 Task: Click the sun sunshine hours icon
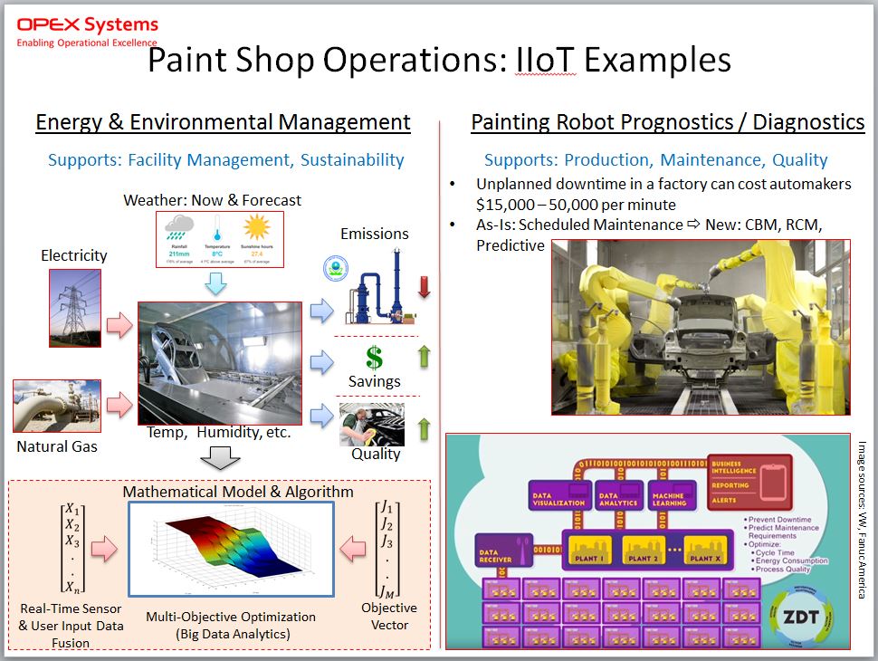tap(257, 228)
